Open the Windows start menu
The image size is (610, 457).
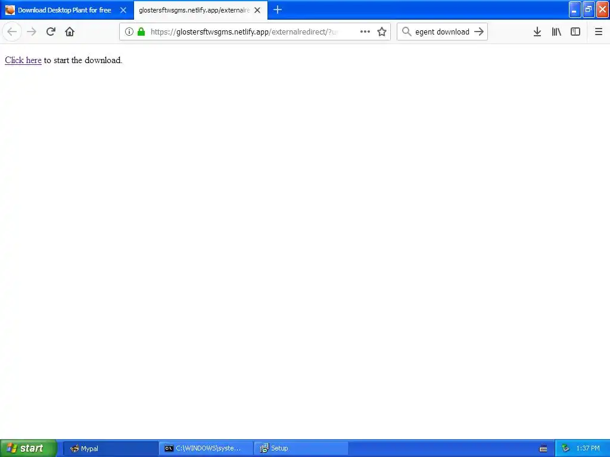[x=29, y=448]
